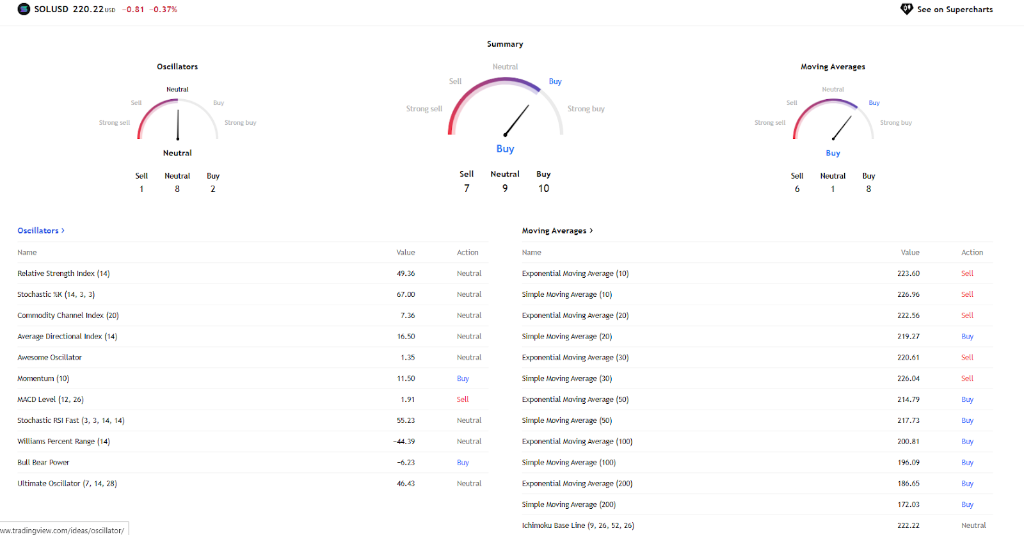Click Action header in Moving Averages table
Image resolution: width=1024 pixels, height=535 pixels.
[x=972, y=253]
